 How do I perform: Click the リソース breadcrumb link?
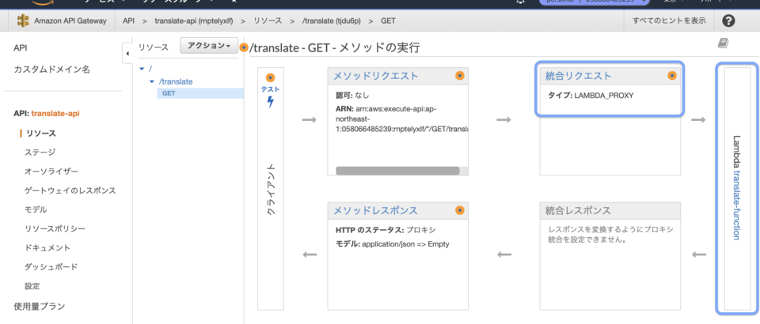point(268,21)
